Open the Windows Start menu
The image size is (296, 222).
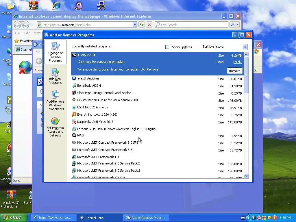[x=14, y=218]
